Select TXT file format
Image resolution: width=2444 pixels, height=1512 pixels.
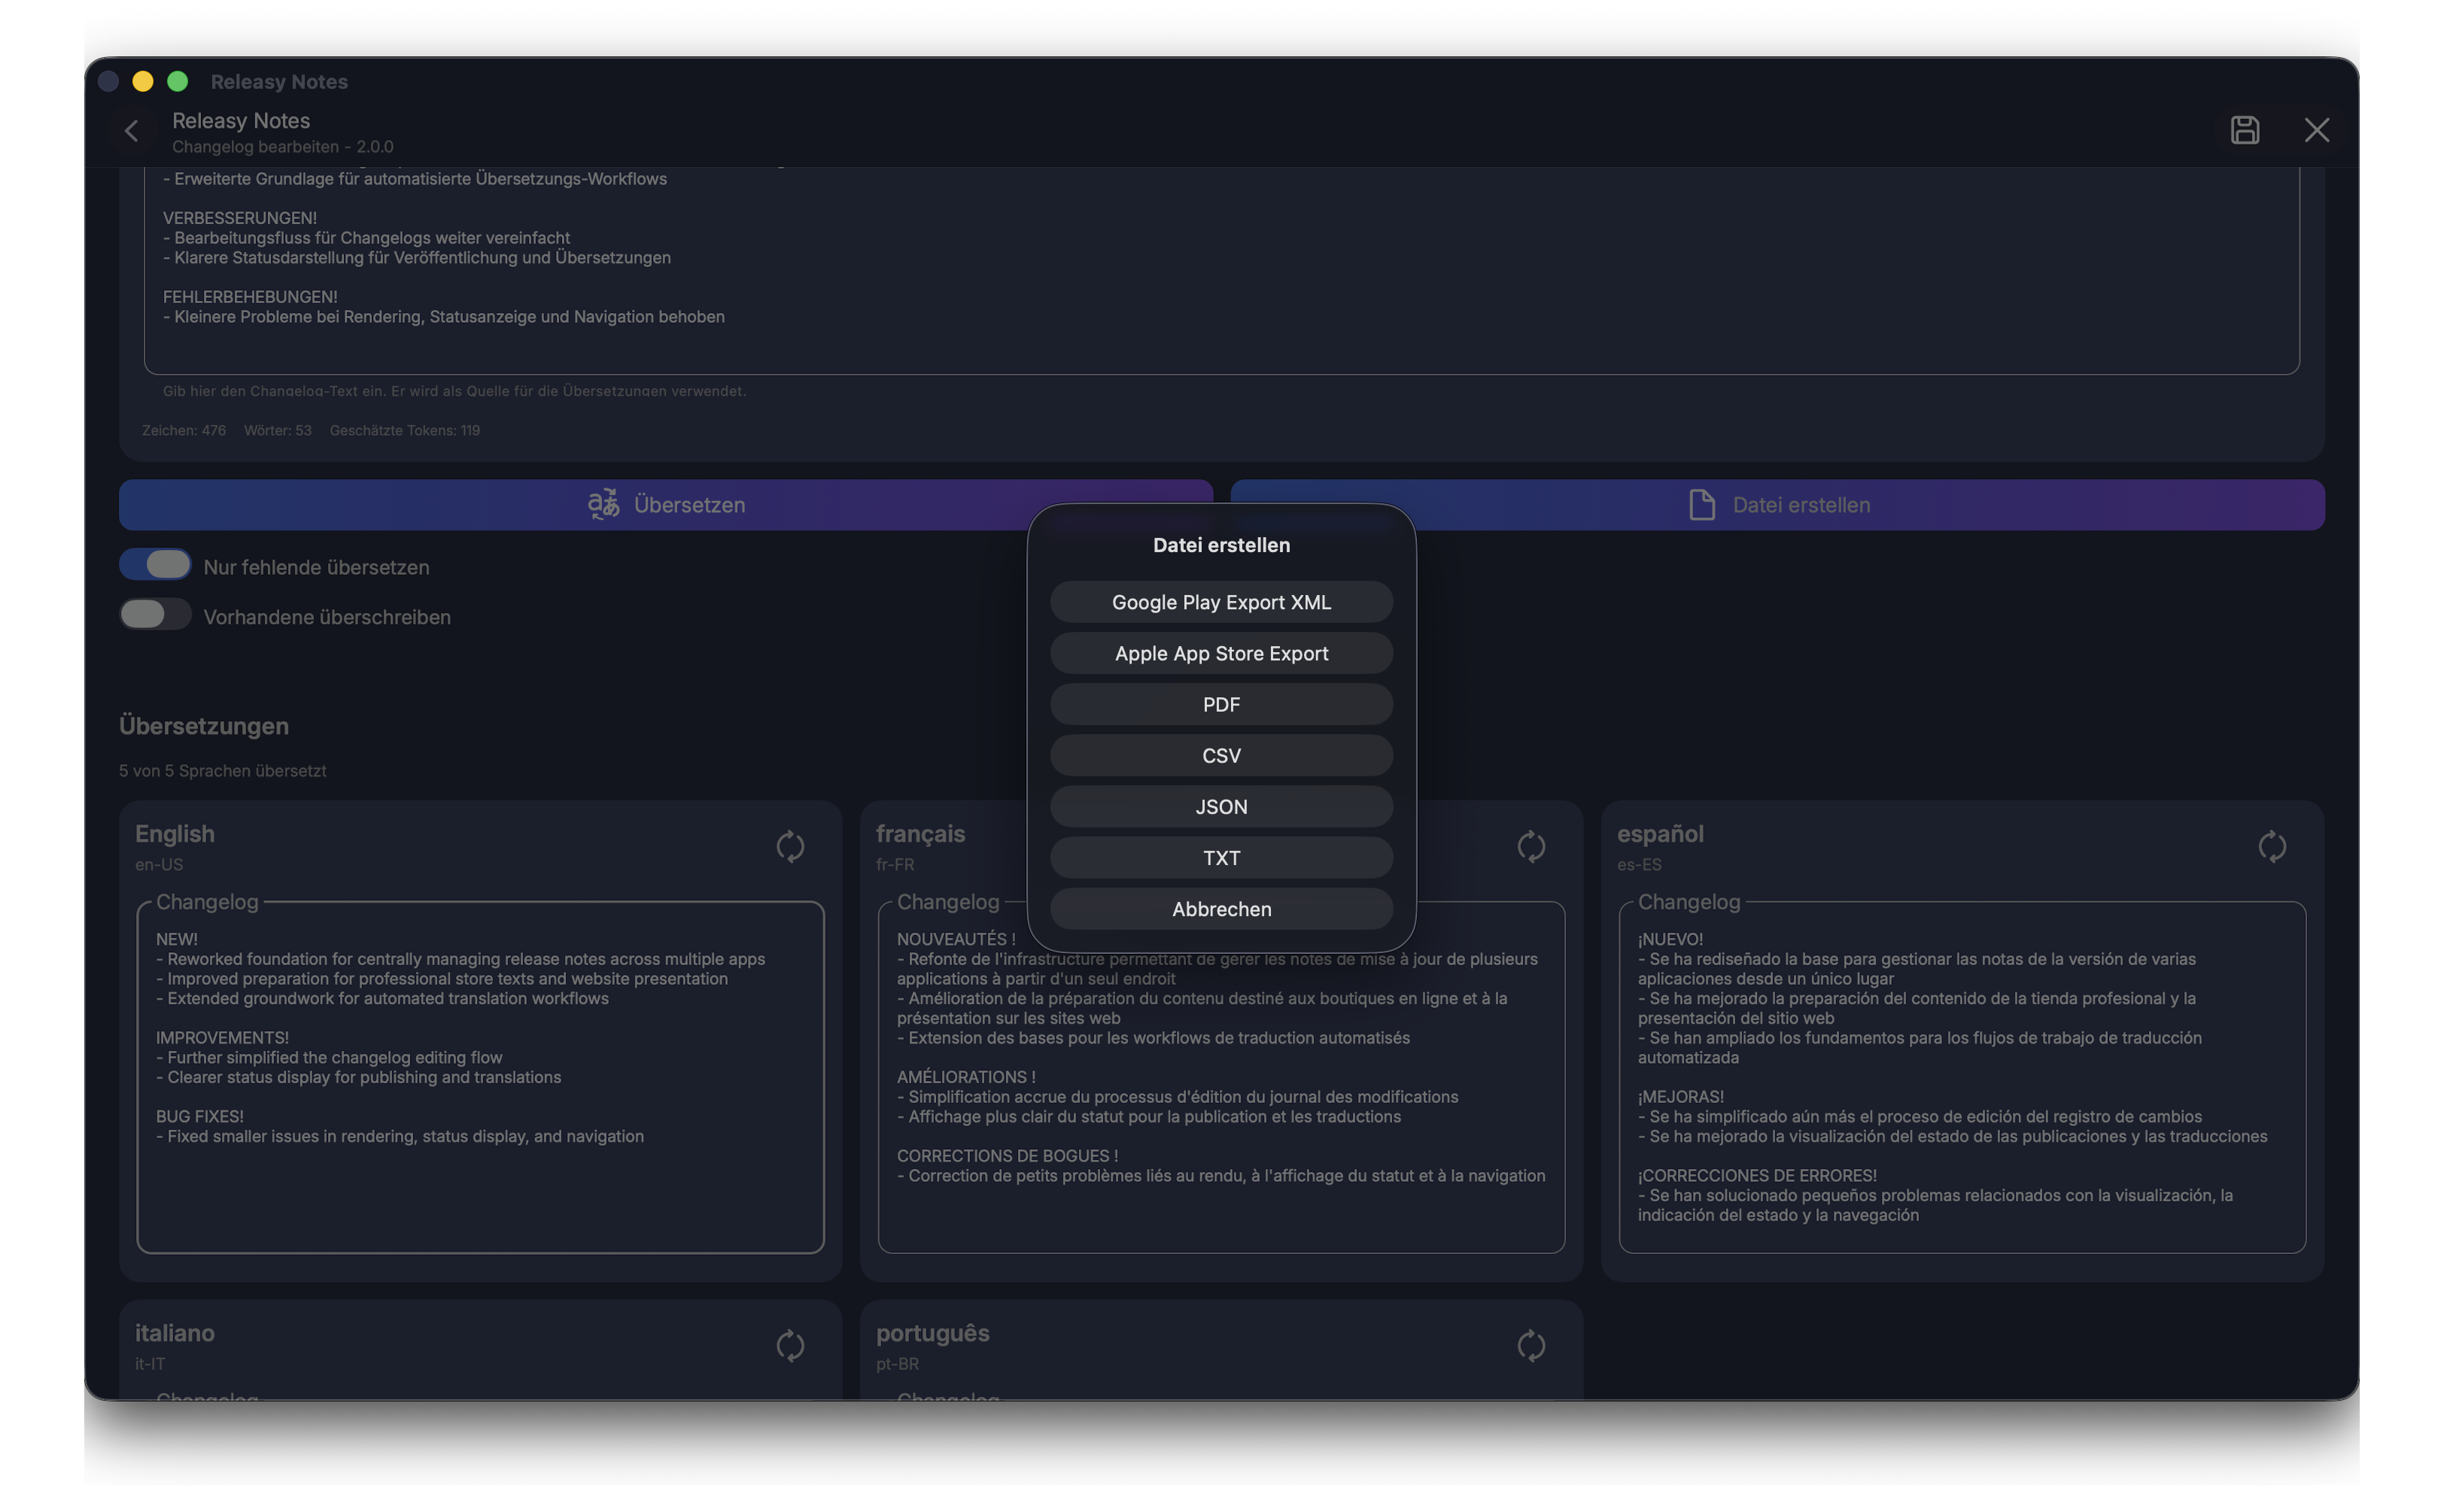click(x=1221, y=857)
